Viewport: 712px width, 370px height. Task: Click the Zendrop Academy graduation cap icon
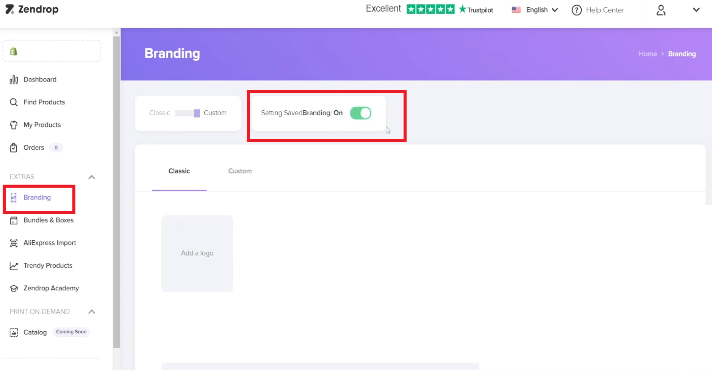point(14,288)
